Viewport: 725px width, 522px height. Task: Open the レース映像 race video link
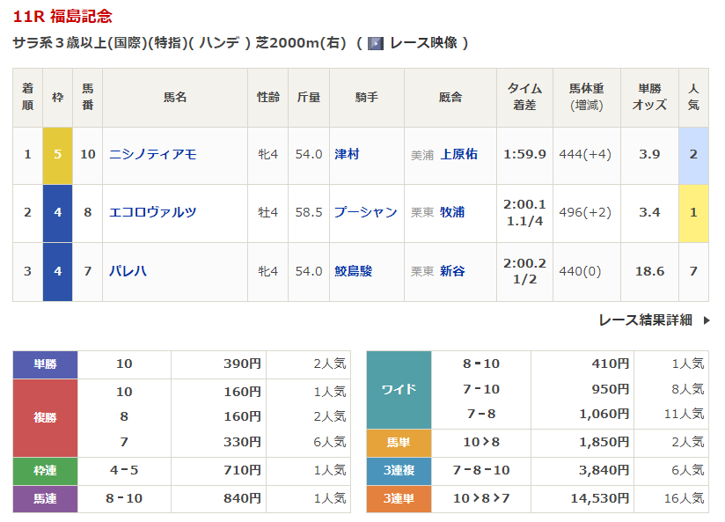[x=422, y=43]
